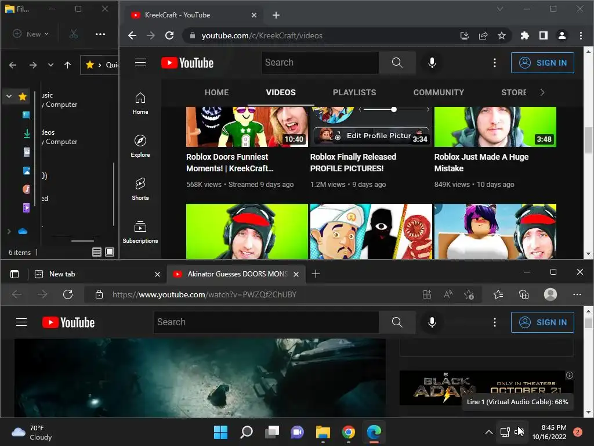Open Subscriptions in YouTube sidebar
The width and height of the screenshot is (594, 446).
[x=140, y=232]
